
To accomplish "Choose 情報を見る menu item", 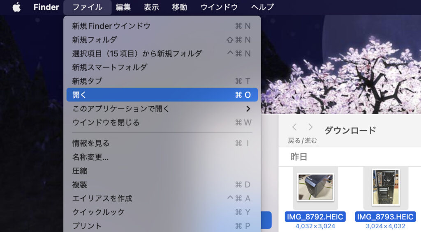I will pos(162,143).
